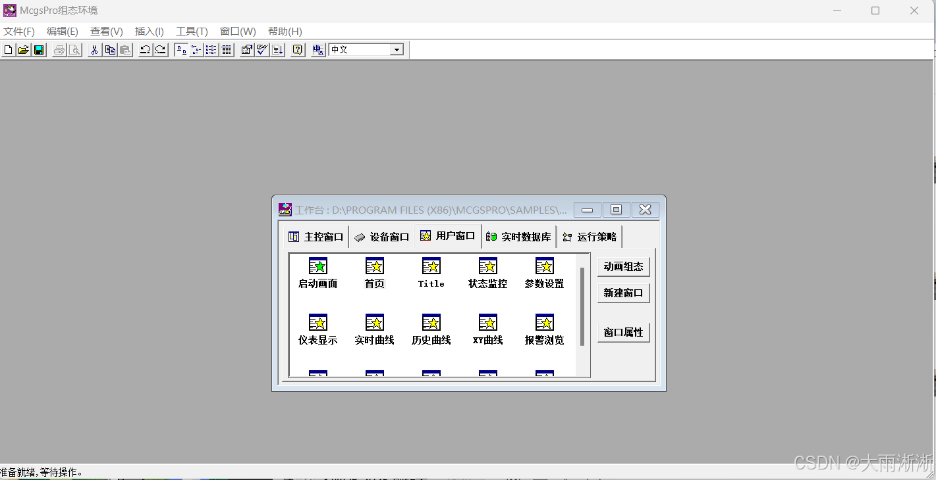Viewport: 936px width, 480px height.
Task: Click the Paste clipboard icon
Action: (x=125, y=50)
